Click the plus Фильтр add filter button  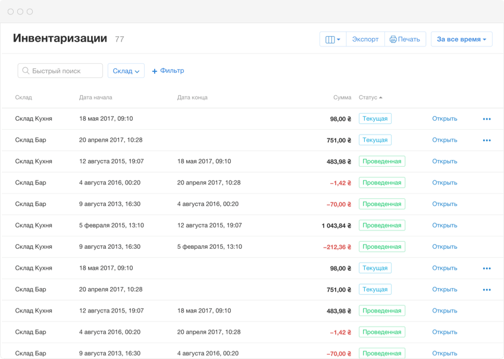tap(168, 71)
